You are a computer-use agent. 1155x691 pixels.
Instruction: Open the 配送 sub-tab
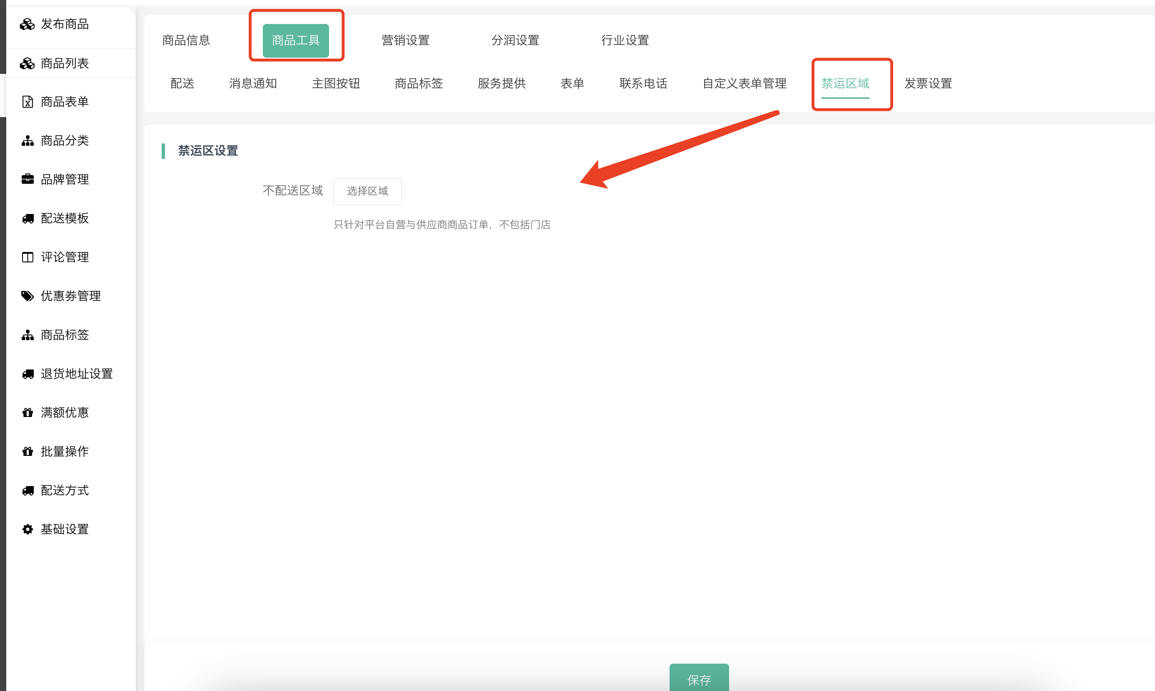[x=182, y=83]
